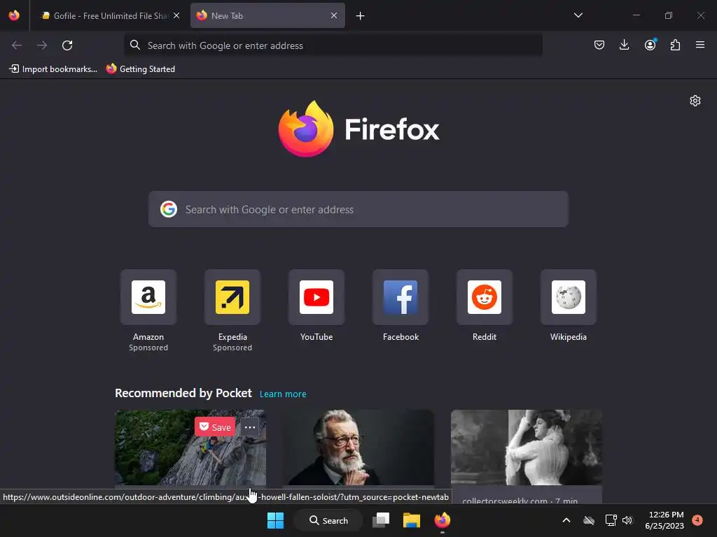Select the New Tab tab
The image size is (717, 537).
coord(267,15)
